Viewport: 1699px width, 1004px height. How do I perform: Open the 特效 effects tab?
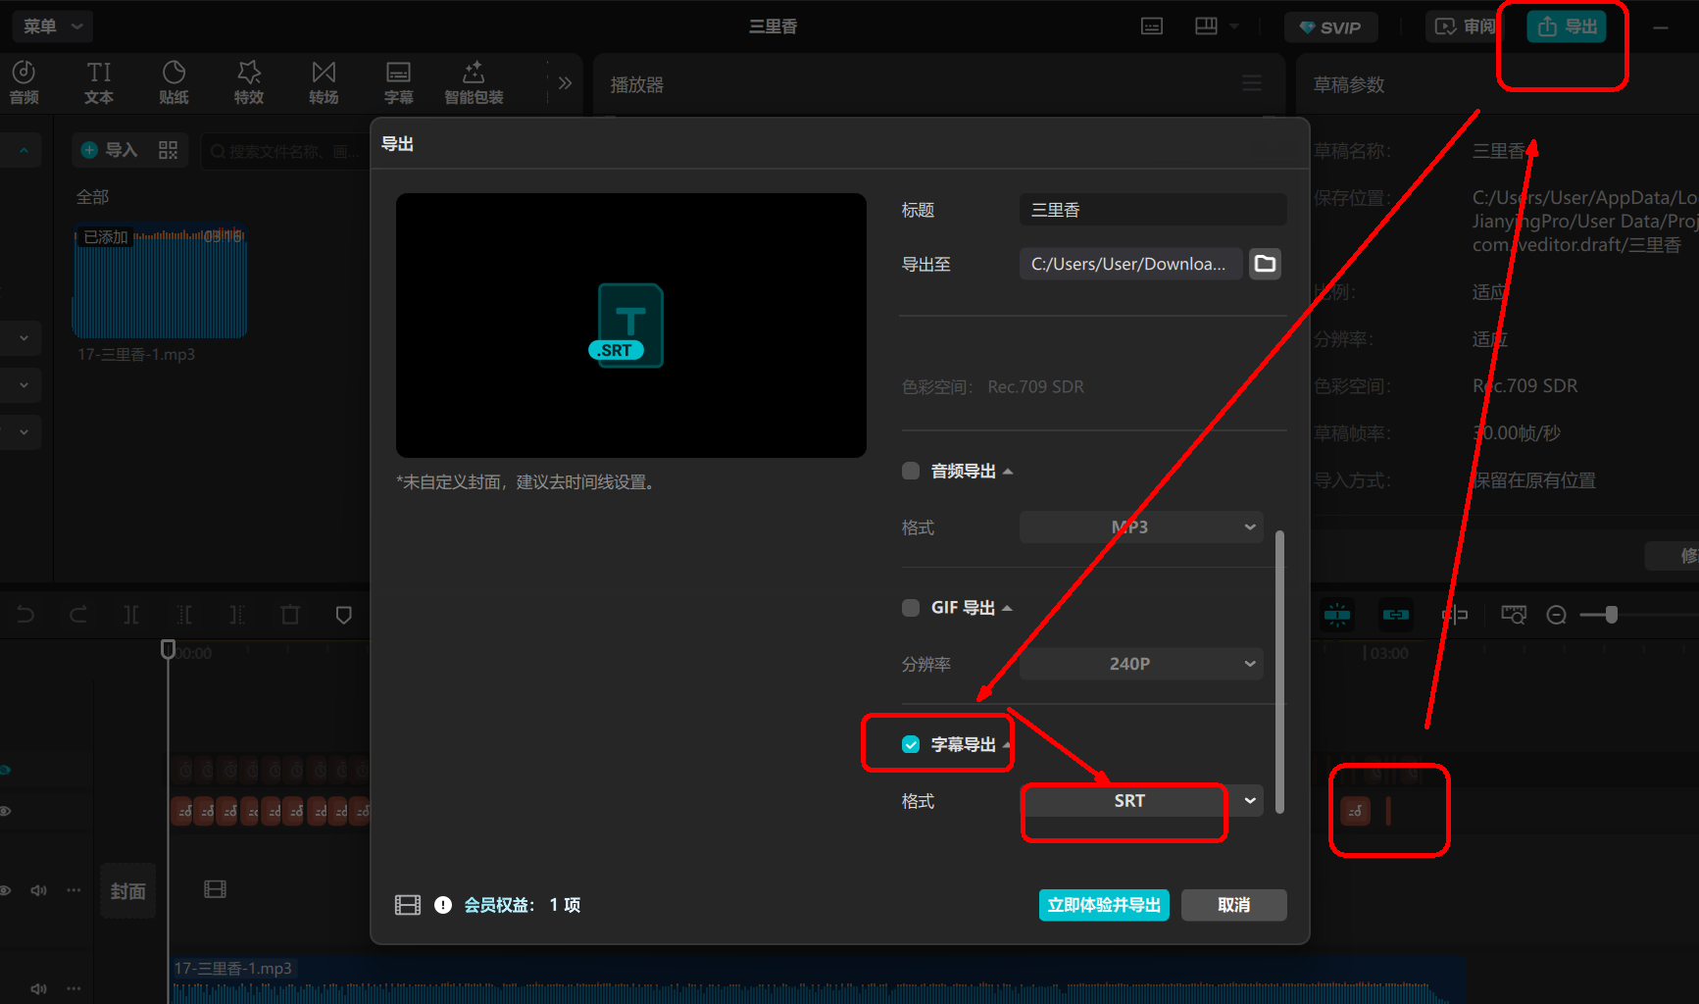click(x=249, y=82)
